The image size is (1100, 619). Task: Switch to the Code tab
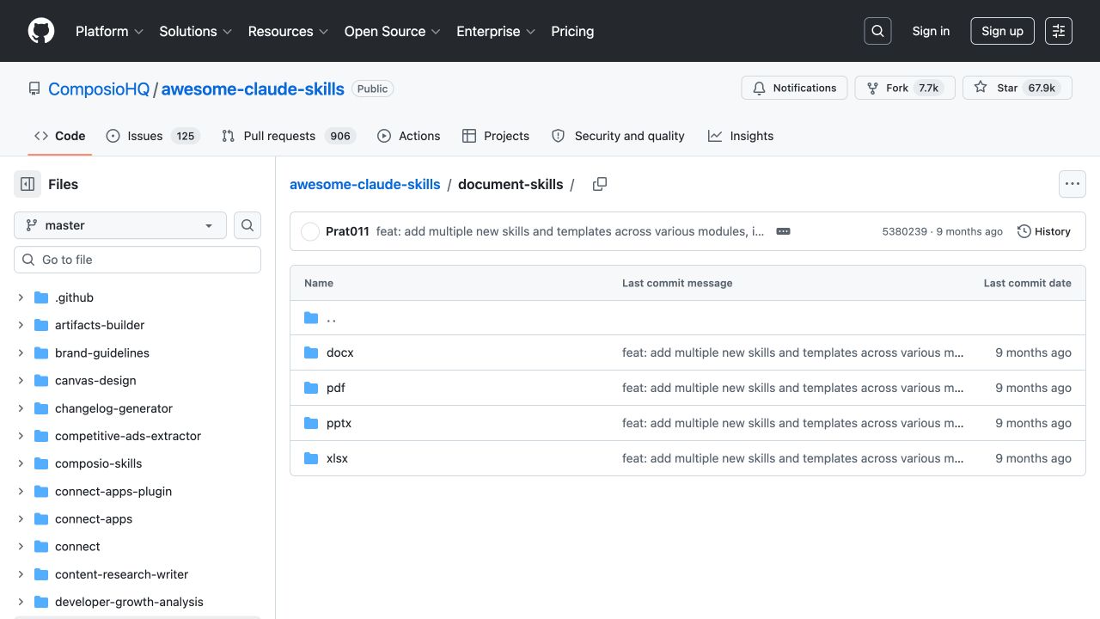(59, 136)
